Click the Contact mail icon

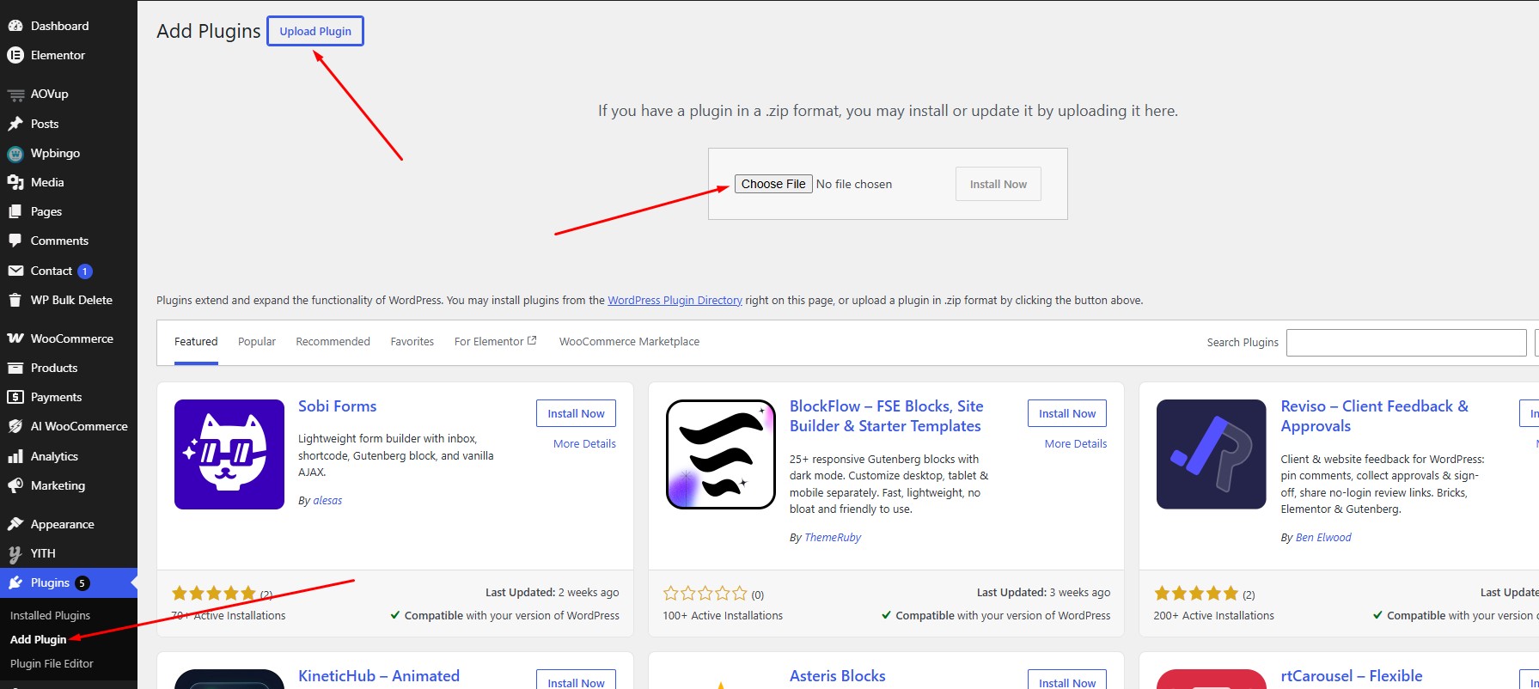[x=15, y=271]
